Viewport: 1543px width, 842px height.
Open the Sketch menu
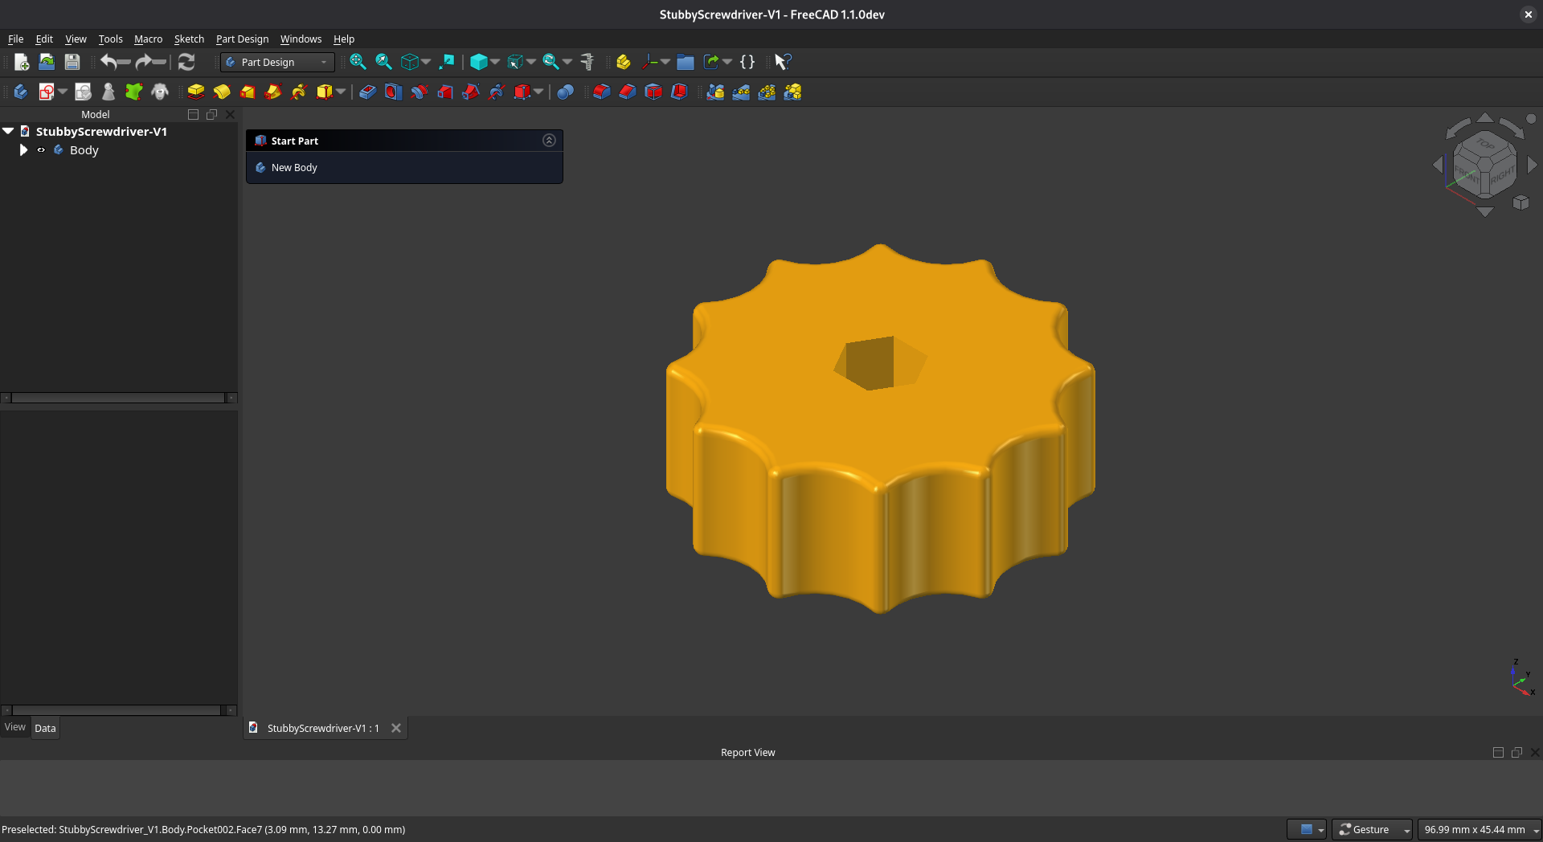click(x=189, y=39)
